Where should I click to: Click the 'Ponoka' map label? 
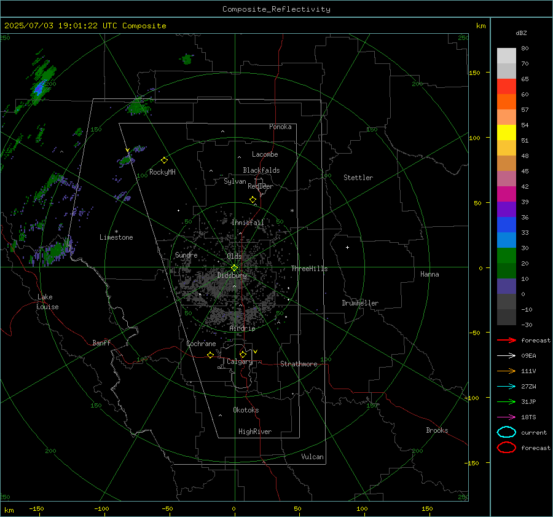(x=280, y=127)
